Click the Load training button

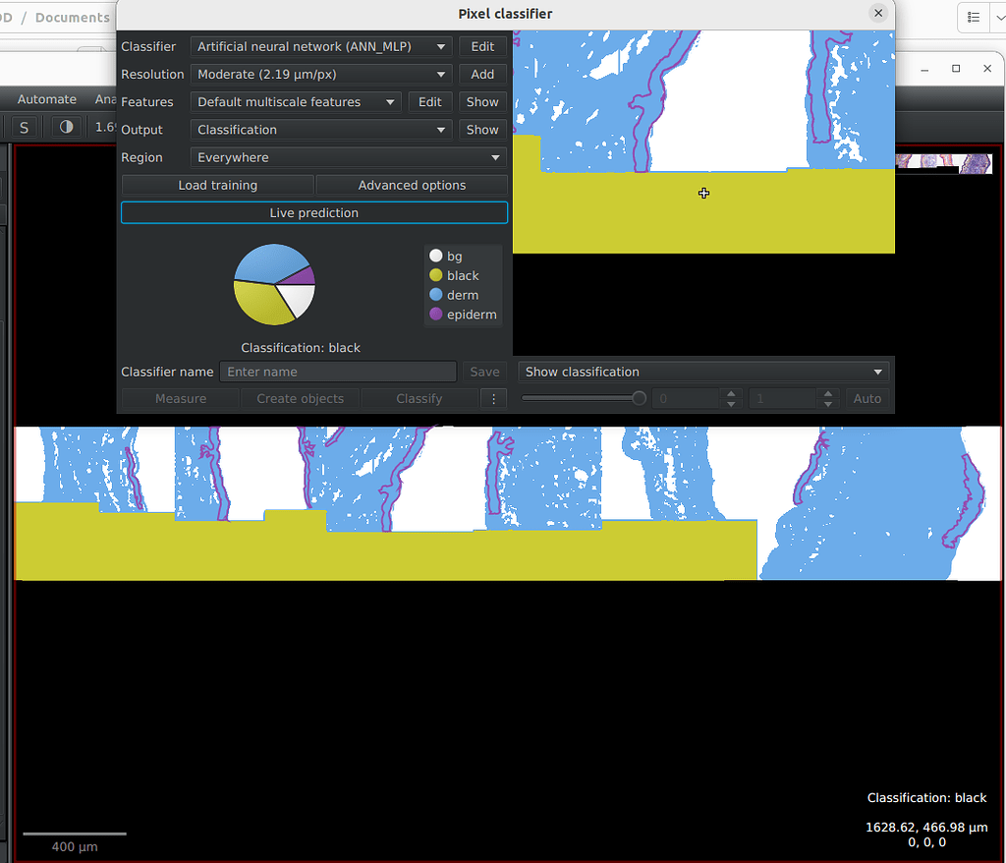(216, 185)
